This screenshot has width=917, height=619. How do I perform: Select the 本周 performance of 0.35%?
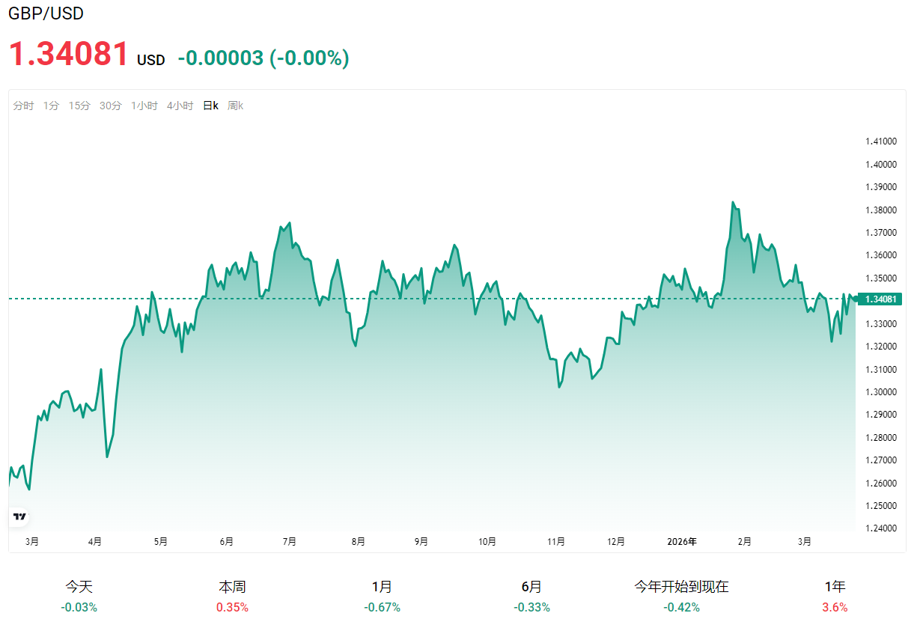pyautogui.click(x=232, y=596)
